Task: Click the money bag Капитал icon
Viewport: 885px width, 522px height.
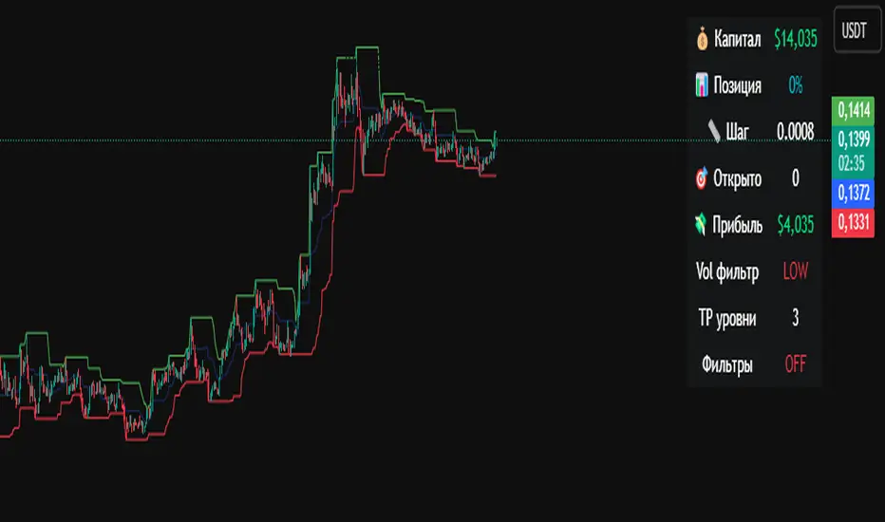Action: coord(702,39)
